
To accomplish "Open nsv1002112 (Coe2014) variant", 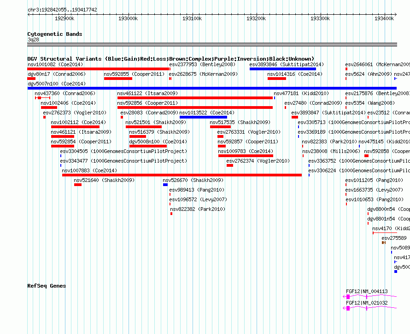I will [x=78, y=122].
